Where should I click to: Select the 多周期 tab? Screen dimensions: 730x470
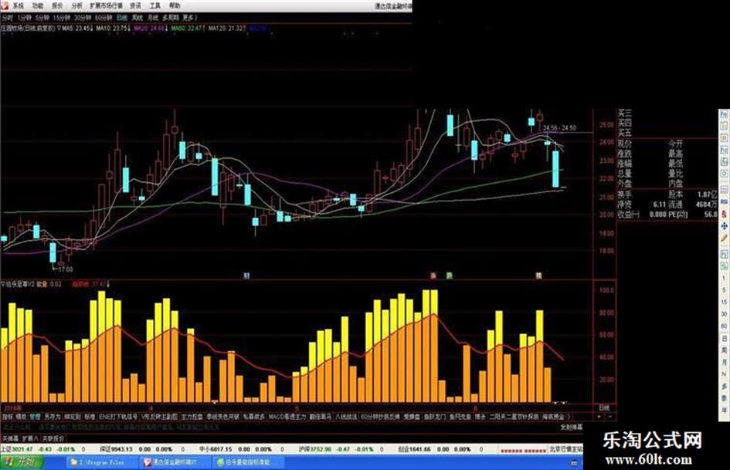click(171, 18)
